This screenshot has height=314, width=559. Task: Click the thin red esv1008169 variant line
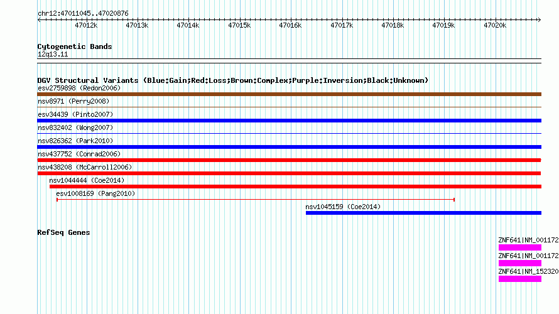click(255, 200)
